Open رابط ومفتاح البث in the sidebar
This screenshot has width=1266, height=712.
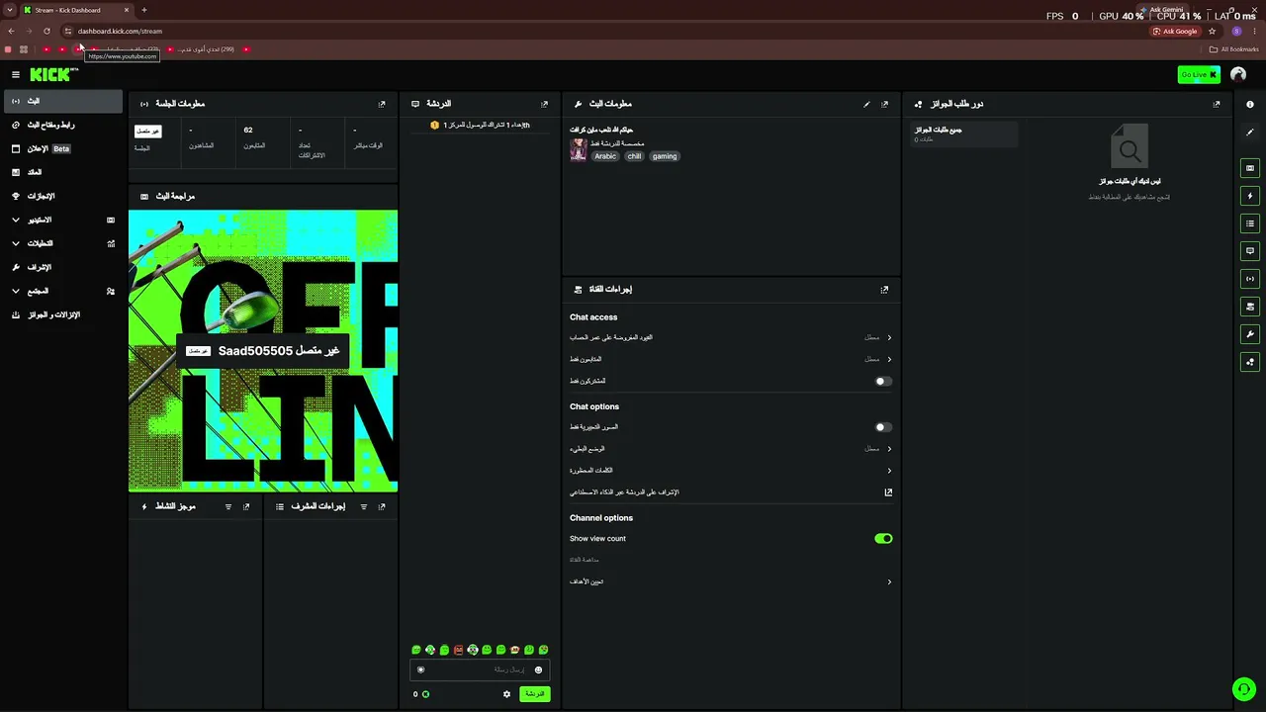(x=63, y=125)
